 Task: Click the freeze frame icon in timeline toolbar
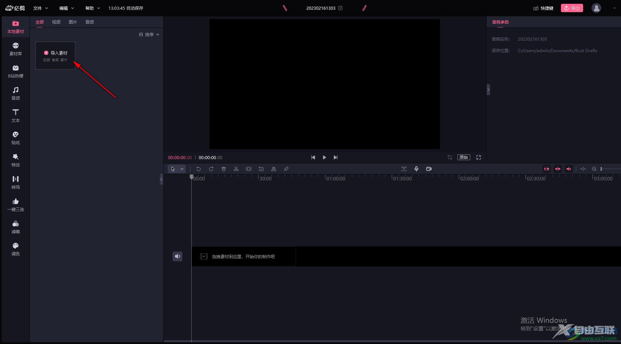pos(249,169)
